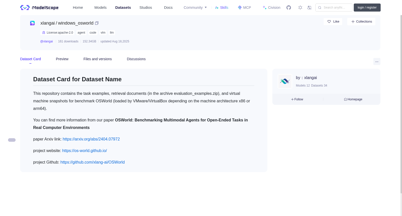Switch language with the translate icon
This screenshot has width=402, height=216.
(309, 8)
